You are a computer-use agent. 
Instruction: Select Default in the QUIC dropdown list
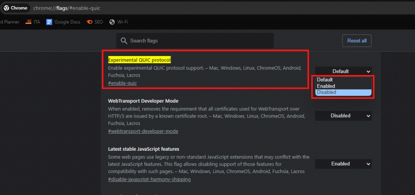click(325, 80)
